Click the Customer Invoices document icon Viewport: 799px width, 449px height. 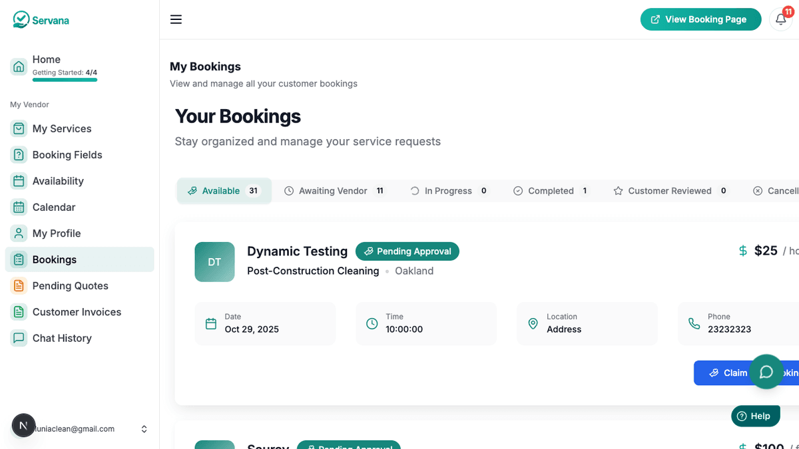19,312
